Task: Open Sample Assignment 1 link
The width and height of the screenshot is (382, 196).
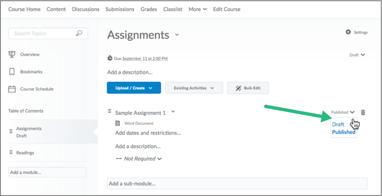Action: 140,113
